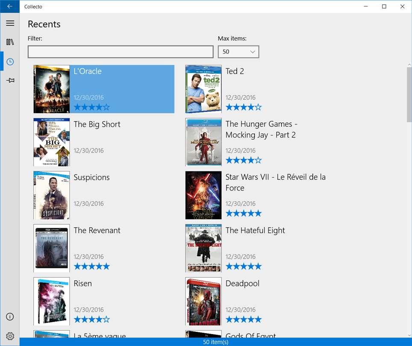Click the star rating under The Revenant
The height and width of the screenshot is (346, 412).
coord(92,266)
